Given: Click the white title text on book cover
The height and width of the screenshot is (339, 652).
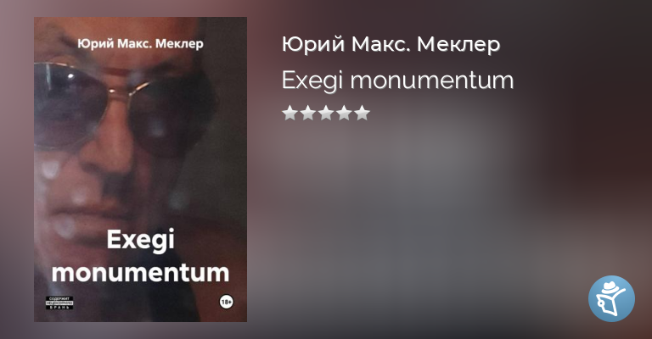Looking at the screenshot, I should [x=141, y=256].
